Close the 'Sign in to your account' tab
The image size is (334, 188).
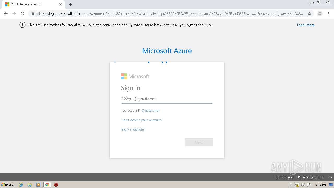click(x=61, y=4)
